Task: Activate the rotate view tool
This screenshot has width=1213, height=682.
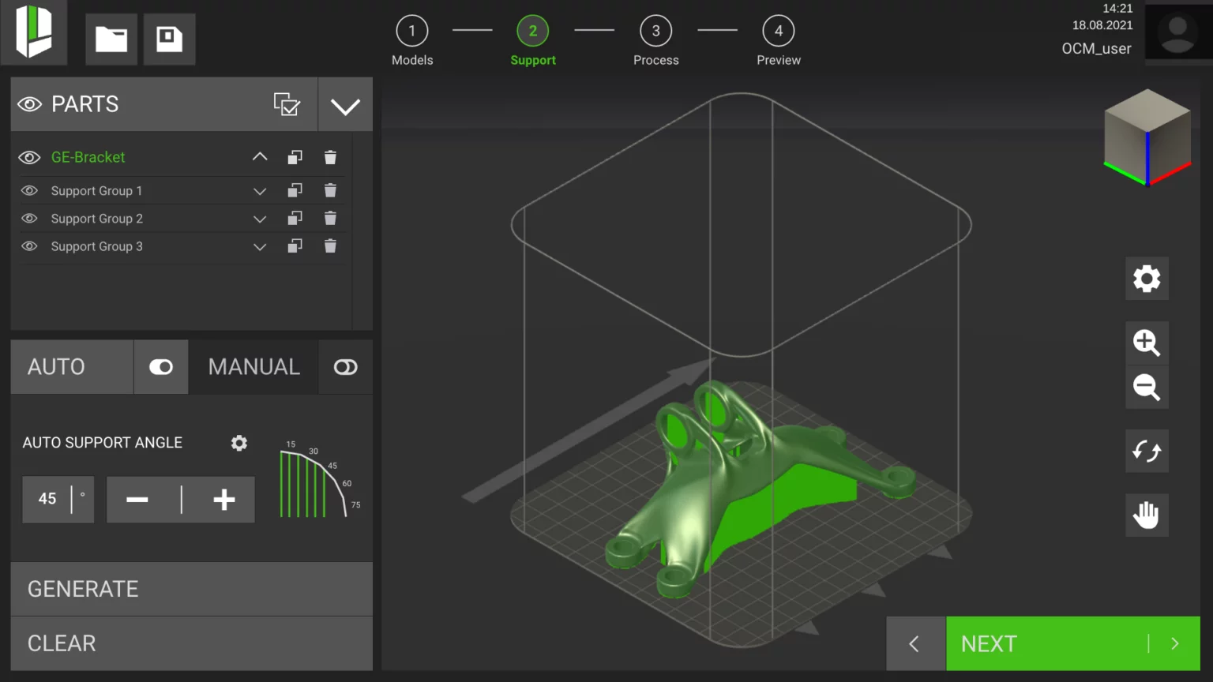Action: pos(1147,452)
